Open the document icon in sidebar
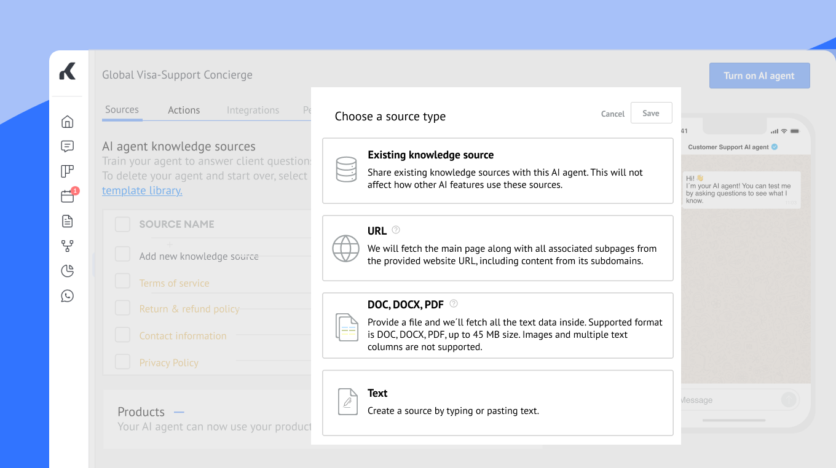This screenshot has height=468, width=836. [68, 221]
